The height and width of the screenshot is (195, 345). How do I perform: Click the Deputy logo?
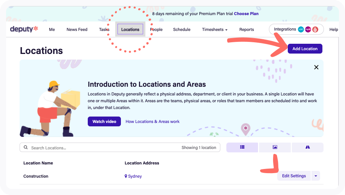[x=24, y=29]
